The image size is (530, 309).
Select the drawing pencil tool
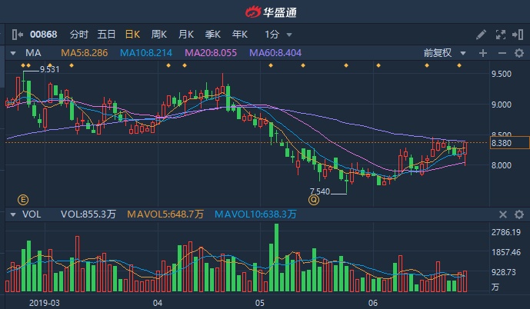click(x=481, y=35)
